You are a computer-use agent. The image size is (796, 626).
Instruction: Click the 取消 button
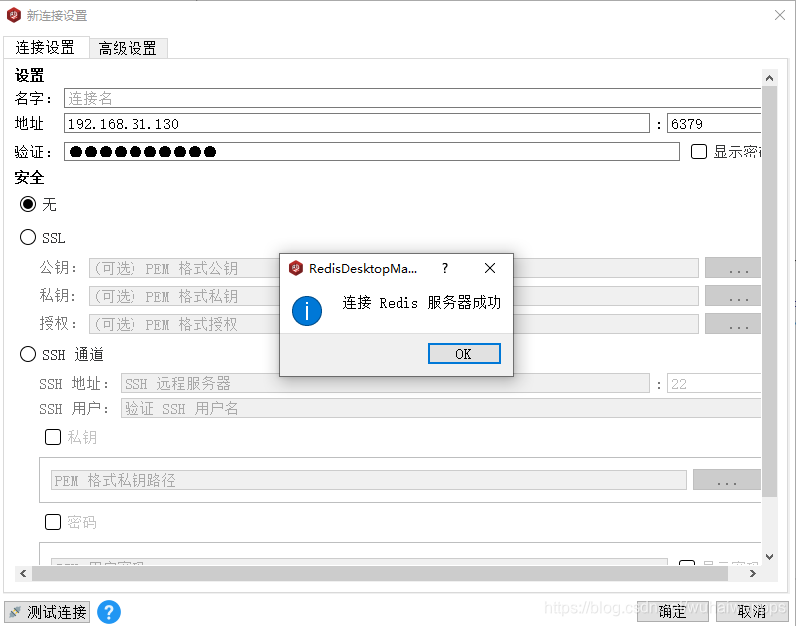coord(751,612)
